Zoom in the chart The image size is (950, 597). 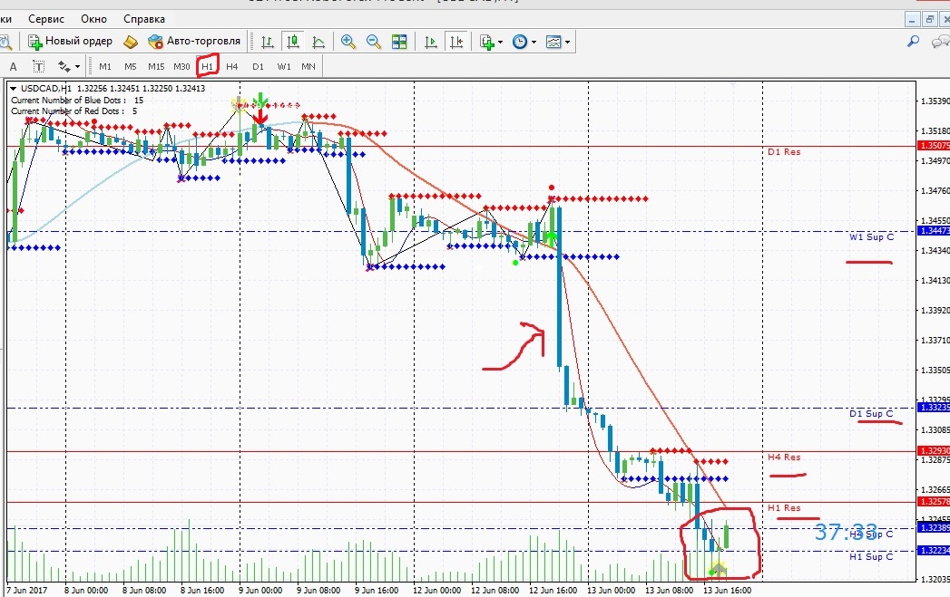point(348,42)
